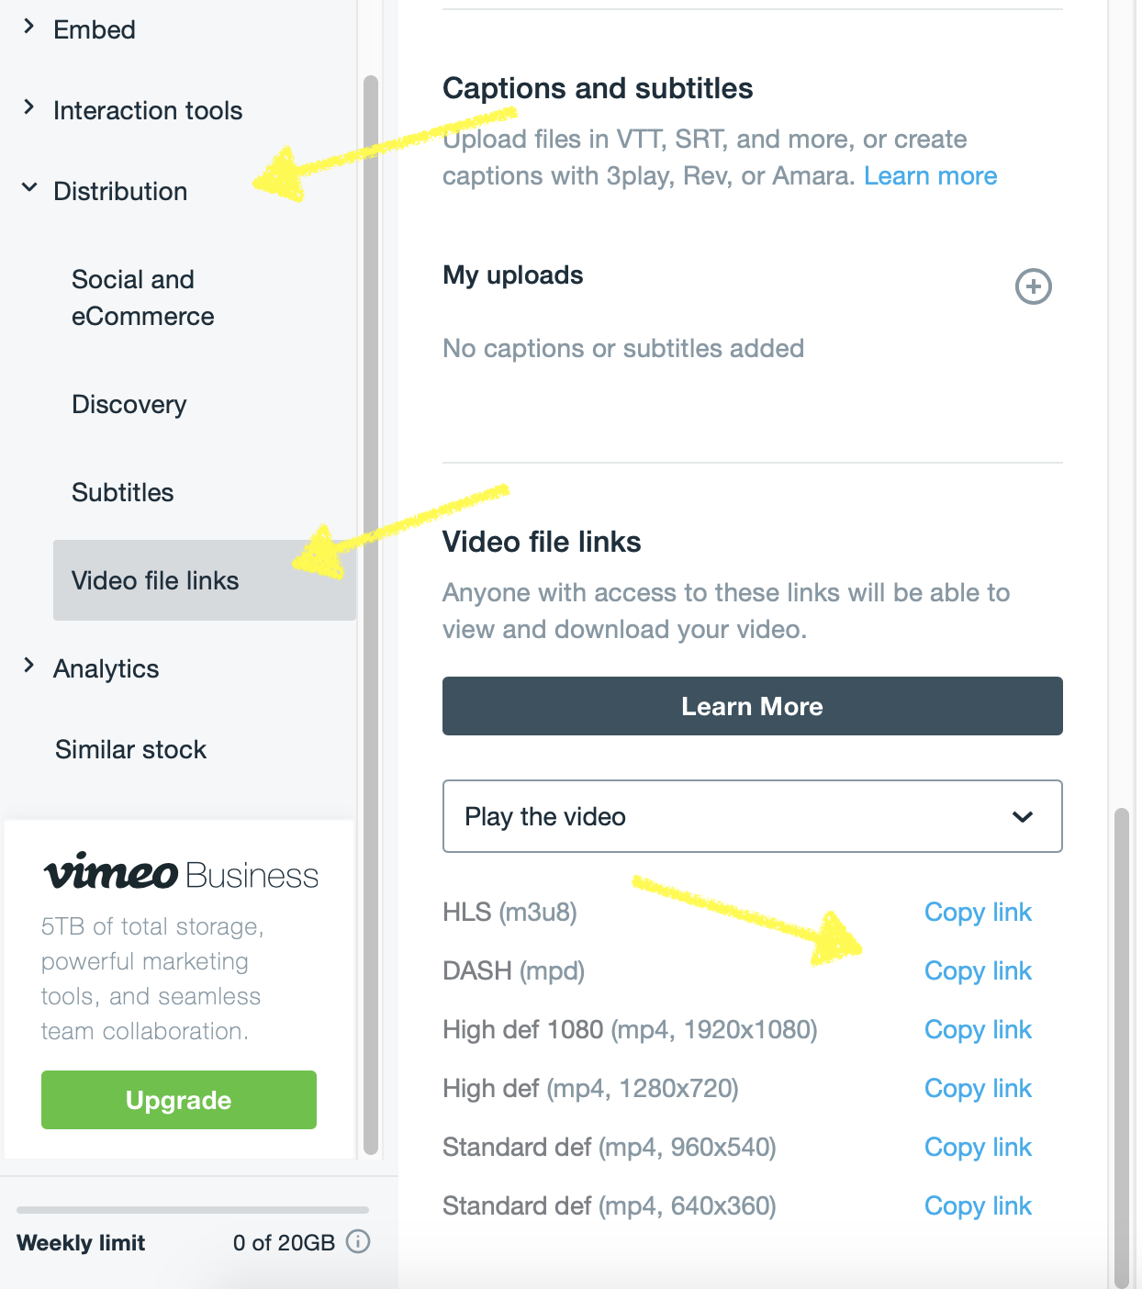Open Social and eCommerce settings

click(142, 297)
